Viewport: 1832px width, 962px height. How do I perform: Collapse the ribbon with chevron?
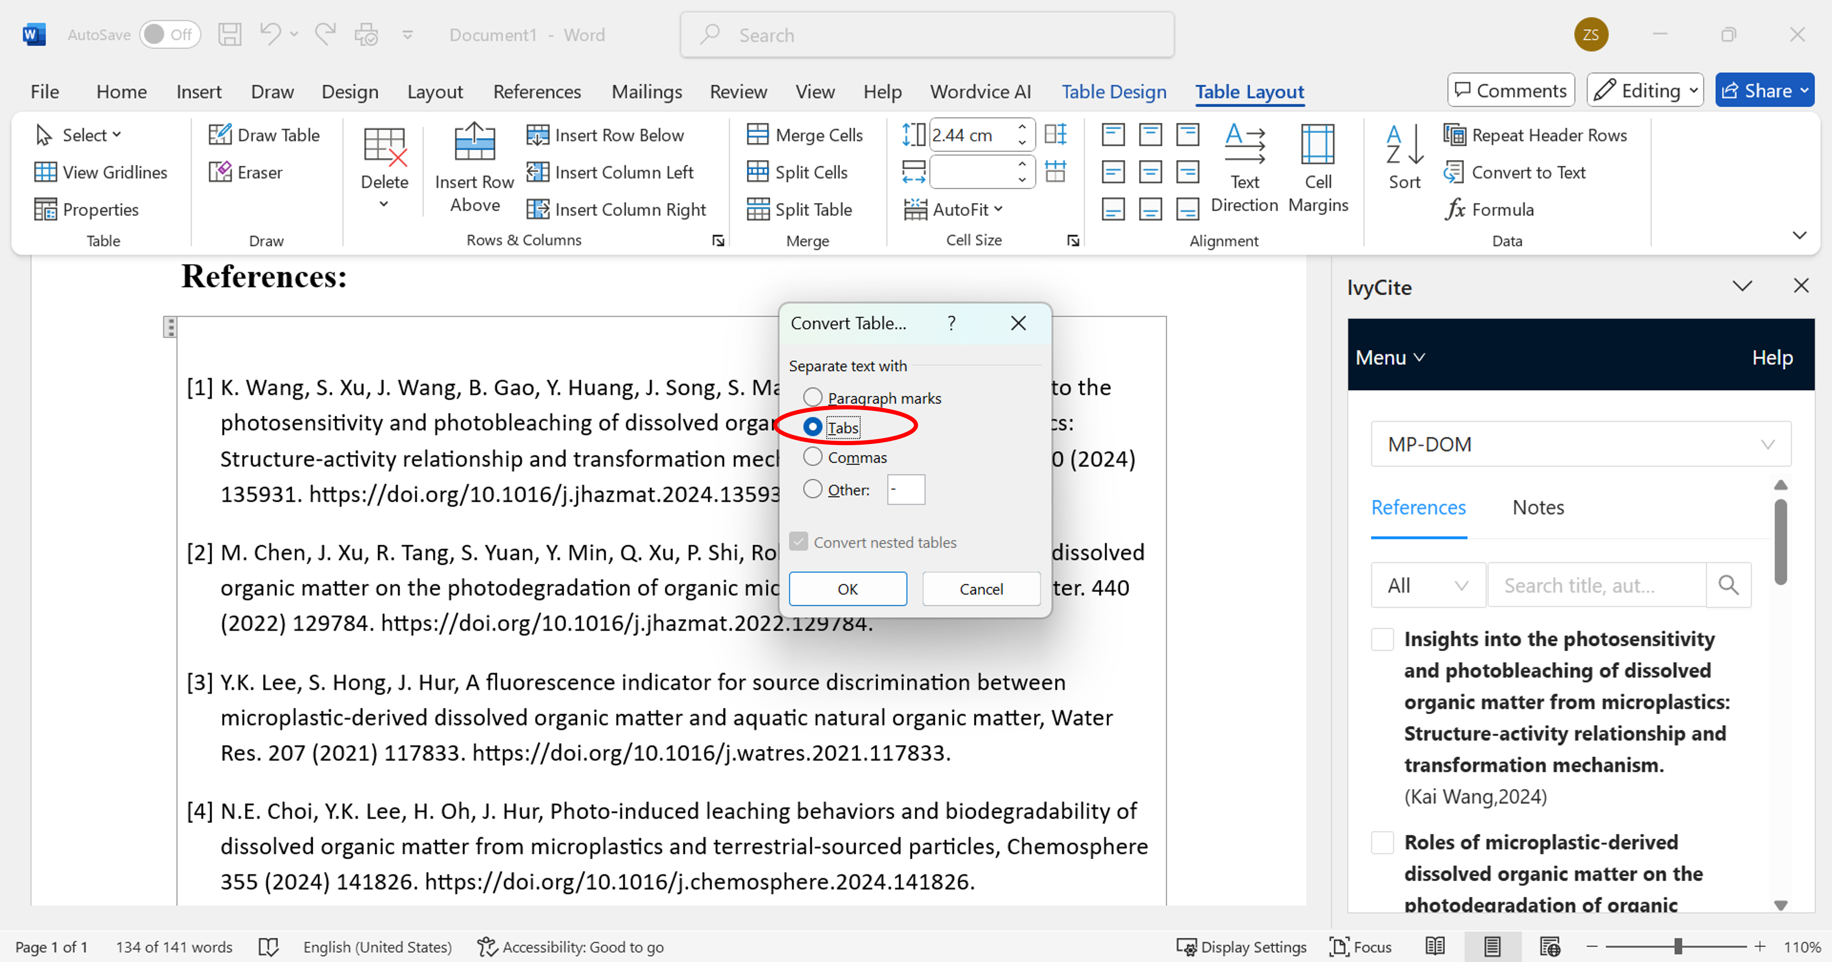[x=1800, y=235]
